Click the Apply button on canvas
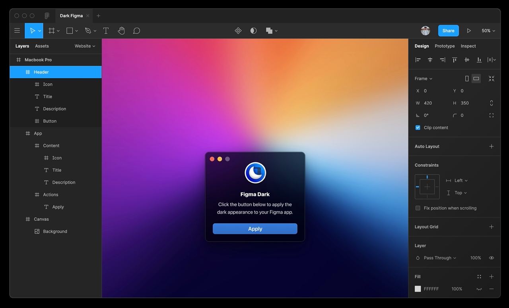The height and width of the screenshot is (308, 509). click(255, 229)
